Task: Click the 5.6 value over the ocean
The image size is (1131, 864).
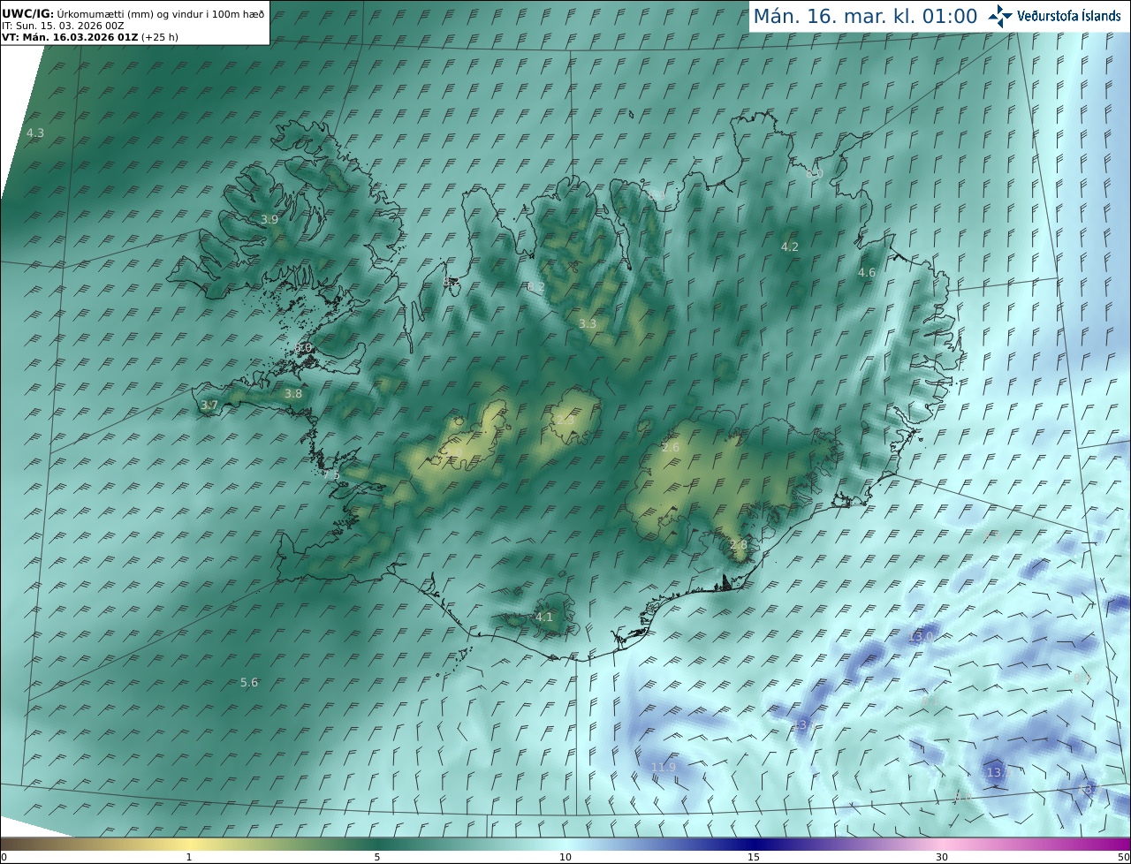Action: coord(250,683)
